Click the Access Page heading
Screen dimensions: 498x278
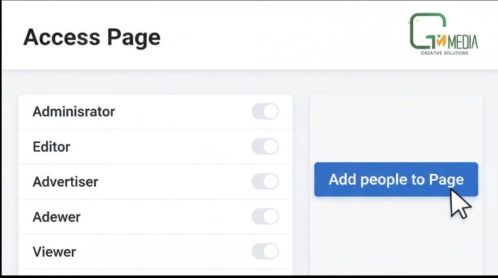(92, 37)
